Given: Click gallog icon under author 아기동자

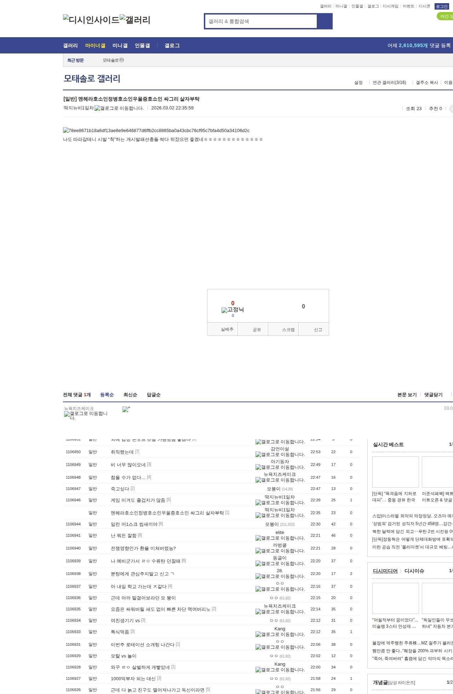Looking at the screenshot, I should [280, 467].
